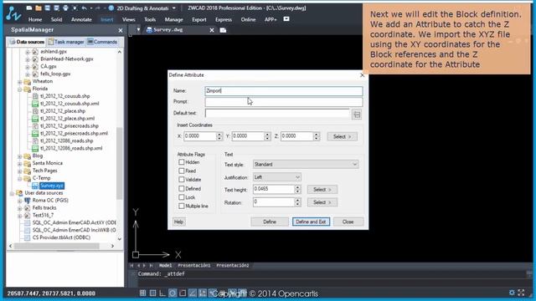
Task: Enable the Hidden attribute flag
Action: coord(182,162)
